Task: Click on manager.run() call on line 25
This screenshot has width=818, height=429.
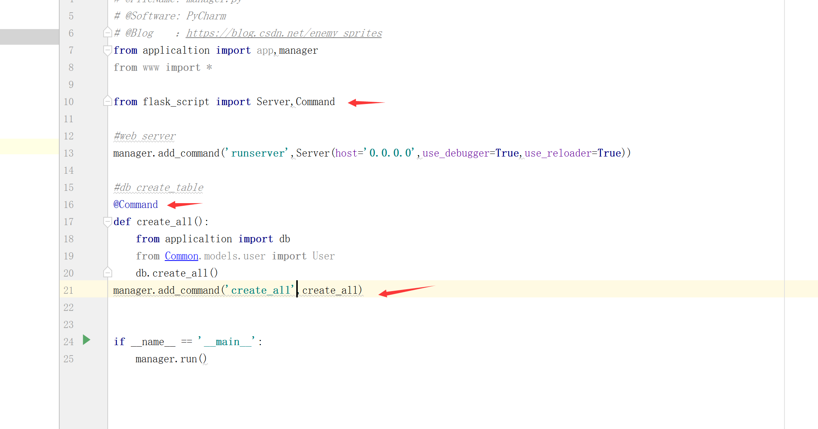Action: [171, 359]
